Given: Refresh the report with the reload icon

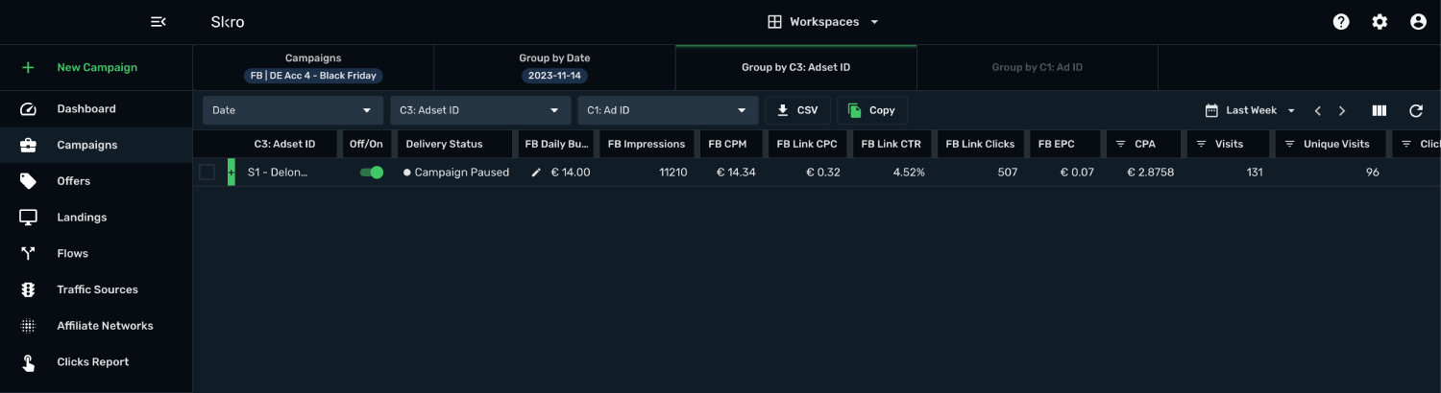Looking at the screenshot, I should (x=1416, y=111).
